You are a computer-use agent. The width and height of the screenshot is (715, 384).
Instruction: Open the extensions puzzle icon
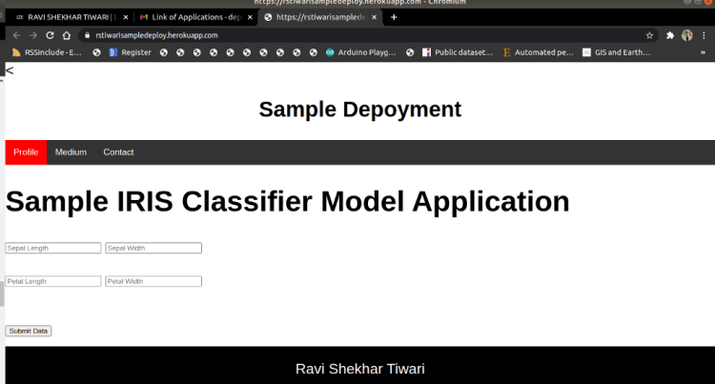tap(670, 35)
